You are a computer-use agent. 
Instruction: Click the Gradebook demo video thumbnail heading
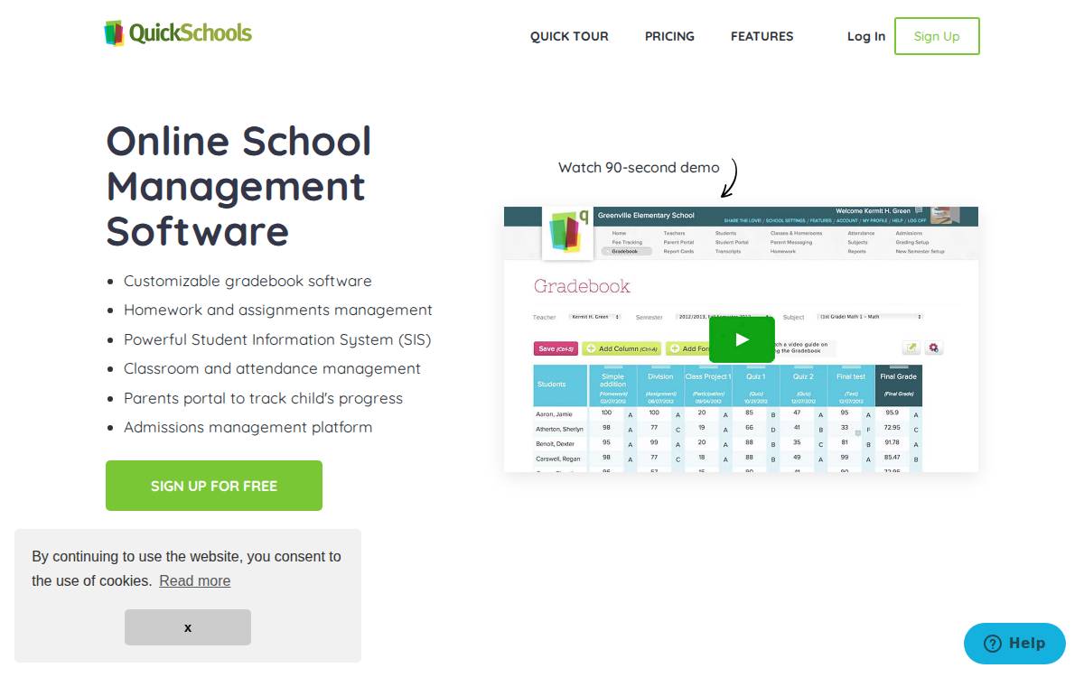click(x=582, y=286)
